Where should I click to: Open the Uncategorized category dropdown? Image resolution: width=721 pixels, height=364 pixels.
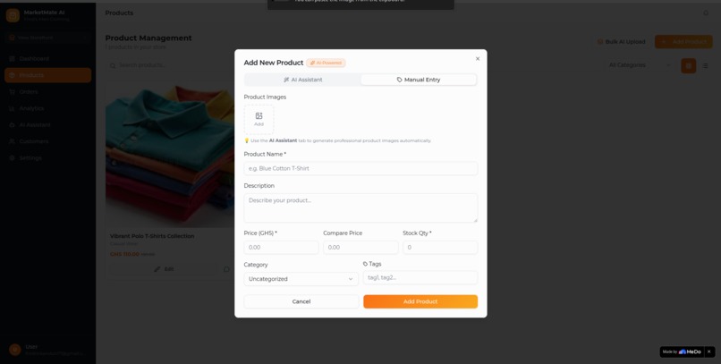click(x=301, y=279)
